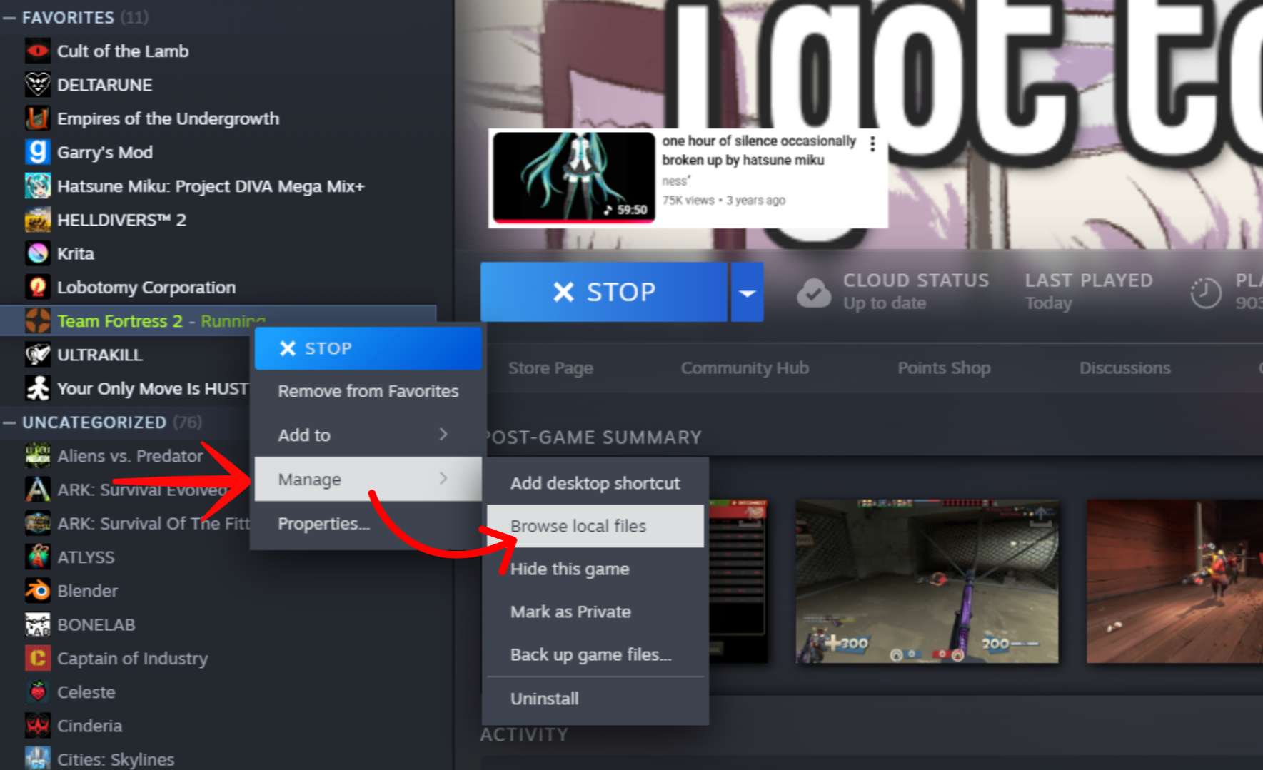Click the Krita app icon

[x=38, y=253]
